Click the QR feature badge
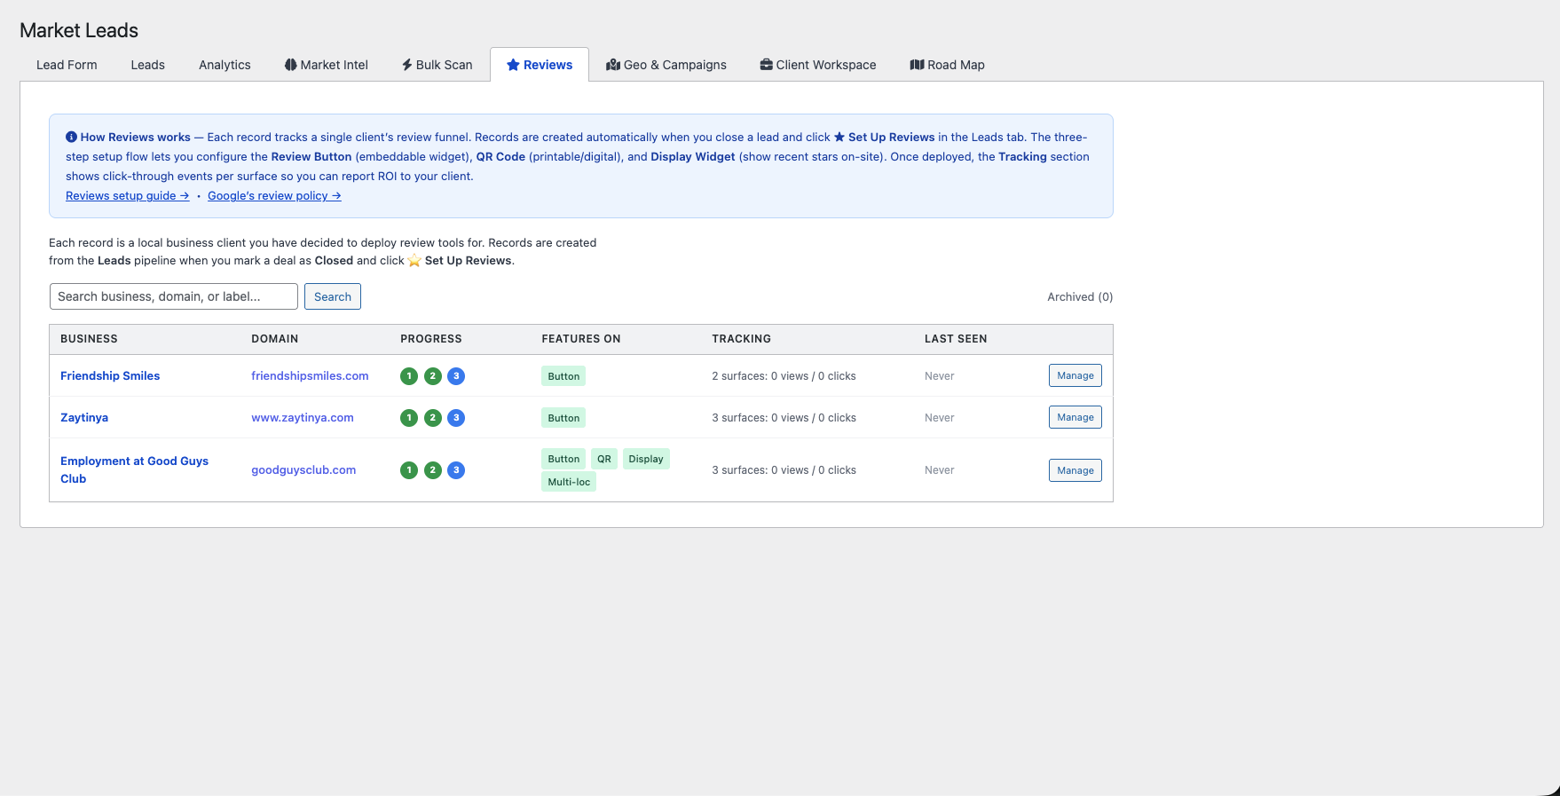Screen dimensions: 1560x796 604,459
